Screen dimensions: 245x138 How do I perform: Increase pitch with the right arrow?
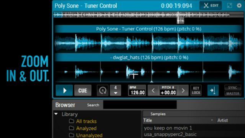183,90
